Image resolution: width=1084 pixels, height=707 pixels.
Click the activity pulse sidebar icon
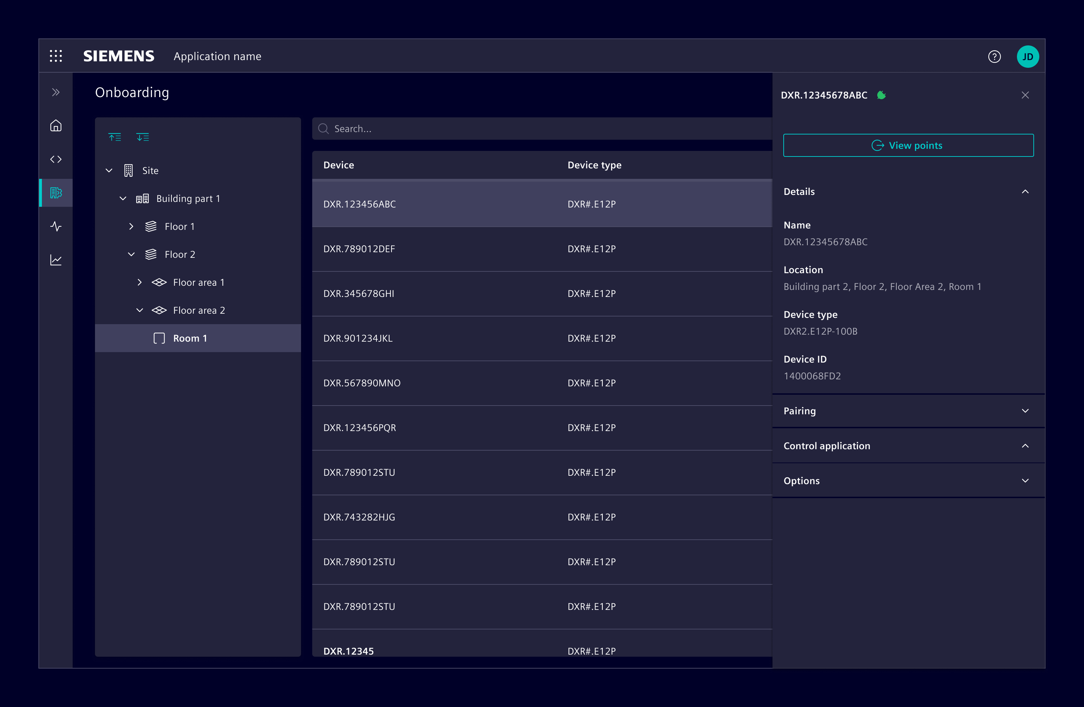pos(56,226)
